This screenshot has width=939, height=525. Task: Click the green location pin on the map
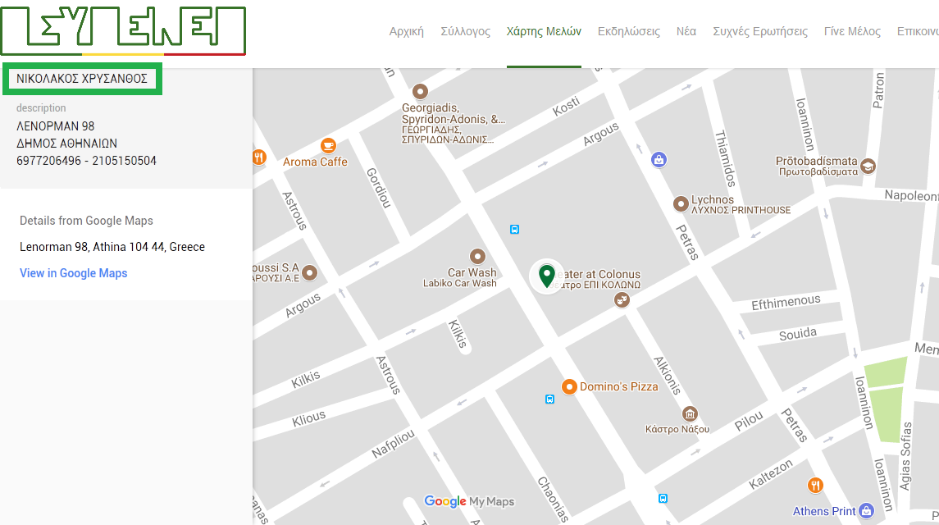pos(547,276)
